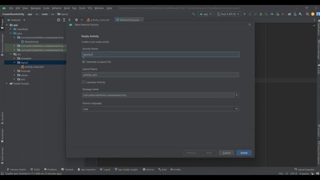Expand the mipmap folder
This screenshot has height=180, width=320.
click(14, 71)
